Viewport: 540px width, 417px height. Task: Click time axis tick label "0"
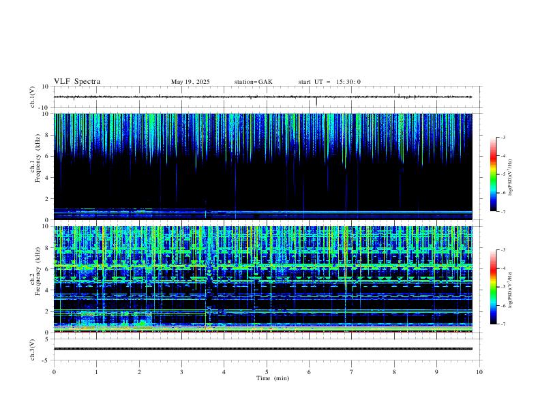coord(54,372)
